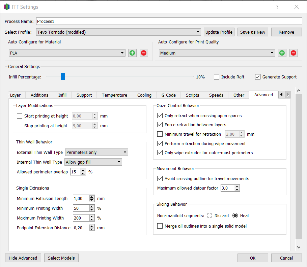Close the FFF Settings dialog
The height and width of the screenshot is (267, 307).
coord(297,7)
